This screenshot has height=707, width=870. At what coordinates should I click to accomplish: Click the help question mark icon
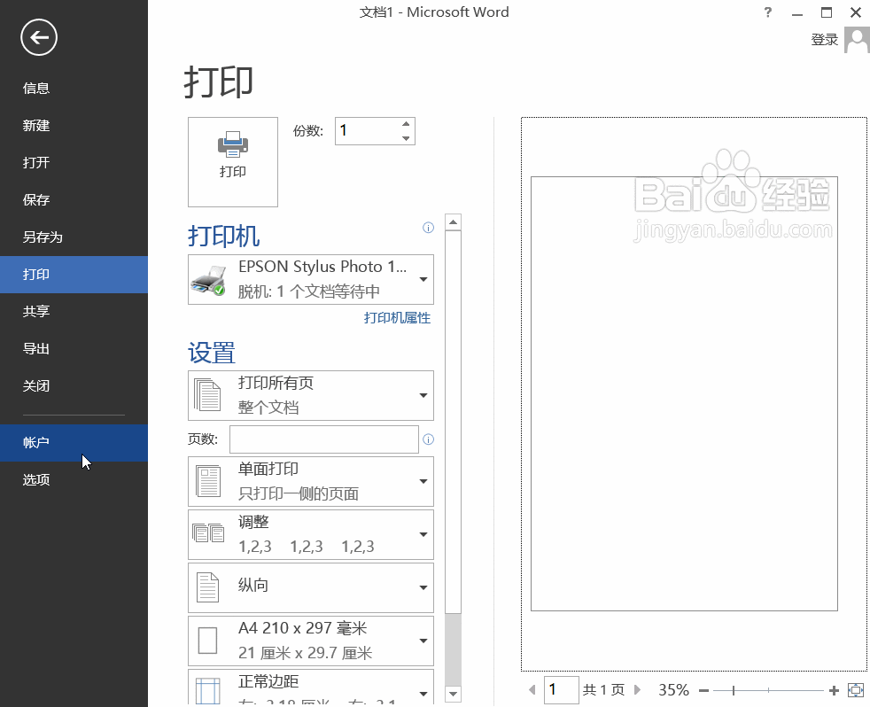768,12
